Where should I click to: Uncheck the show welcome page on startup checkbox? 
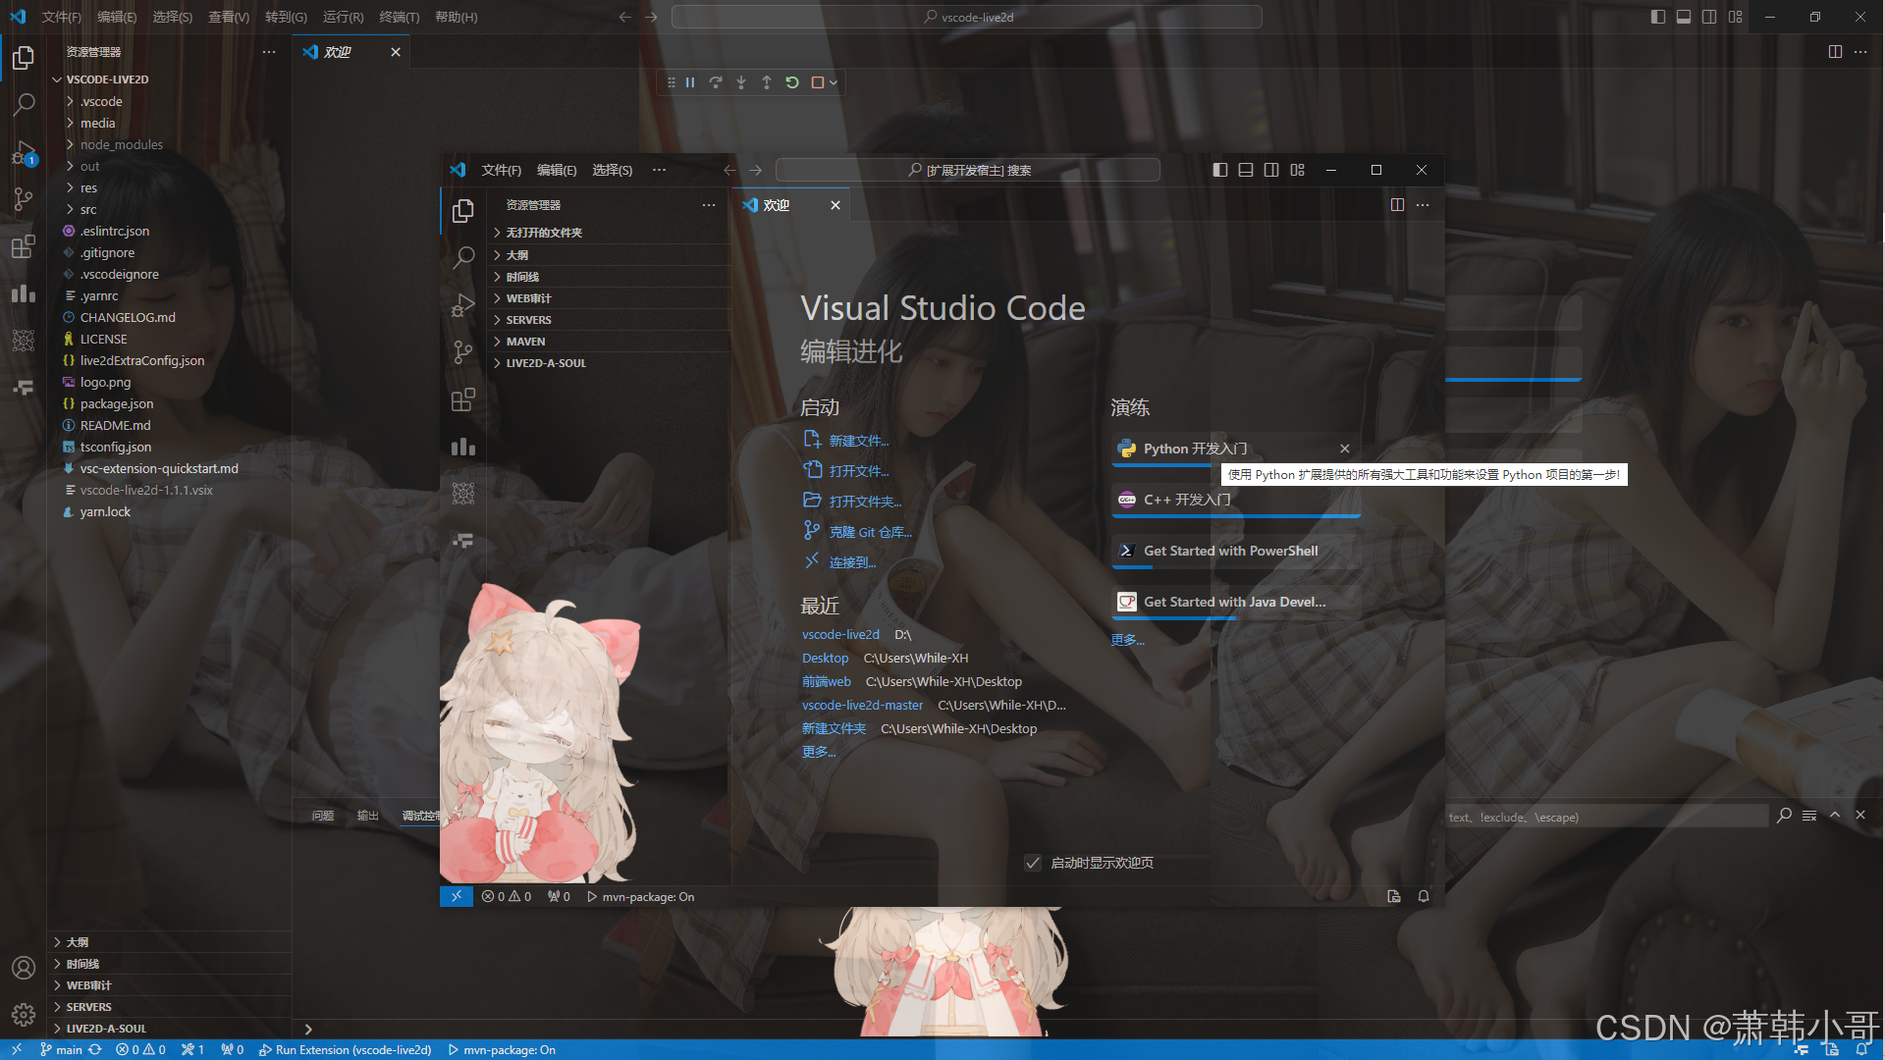pos(1033,863)
